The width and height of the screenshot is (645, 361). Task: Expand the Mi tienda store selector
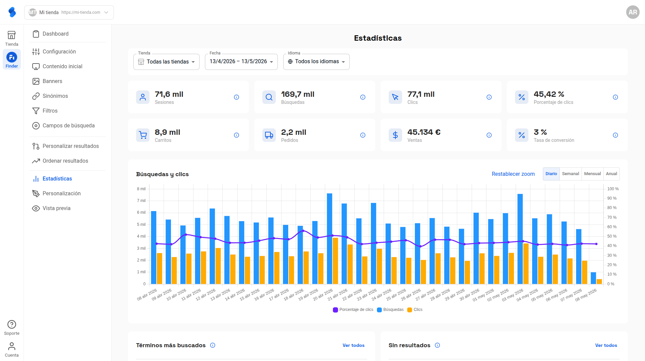point(69,12)
